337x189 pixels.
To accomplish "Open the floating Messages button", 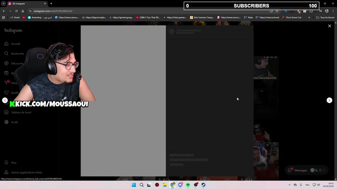I will 307,170.
